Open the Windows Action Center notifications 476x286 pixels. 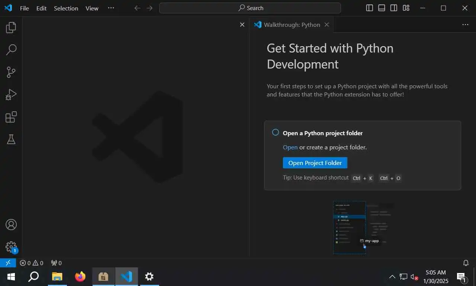click(x=462, y=277)
